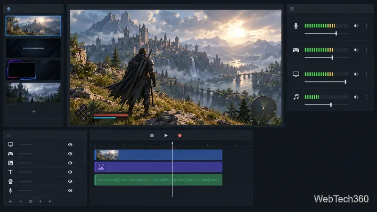Image resolution: width=377 pixels, height=212 pixels.
Task: Select the webcam source icon
Action: (x=10, y=181)
